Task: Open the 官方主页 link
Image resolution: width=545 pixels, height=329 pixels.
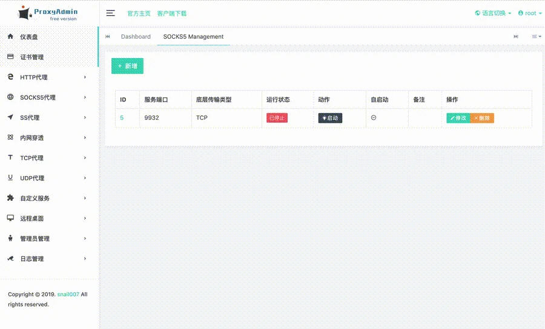Action: pos(139,13)
